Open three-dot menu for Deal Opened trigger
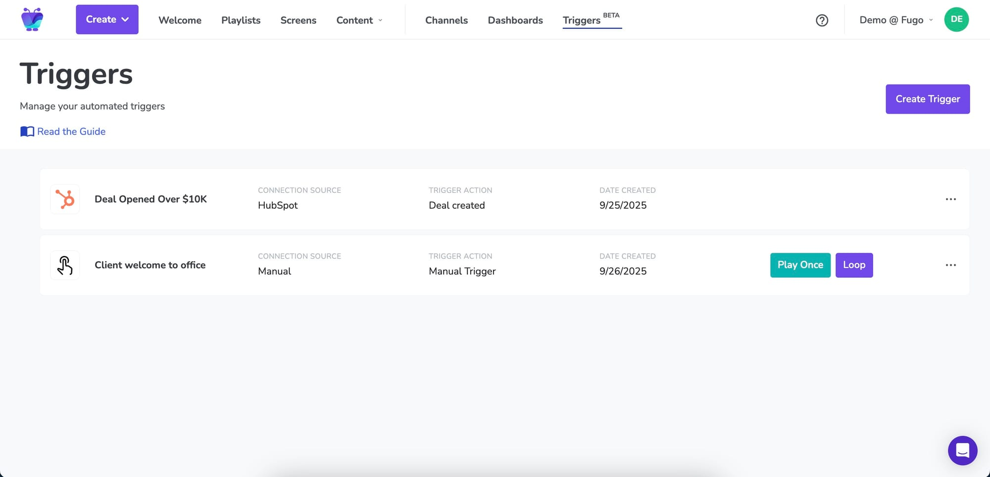Screen dimensions: 990x477 tap(950, 199)
